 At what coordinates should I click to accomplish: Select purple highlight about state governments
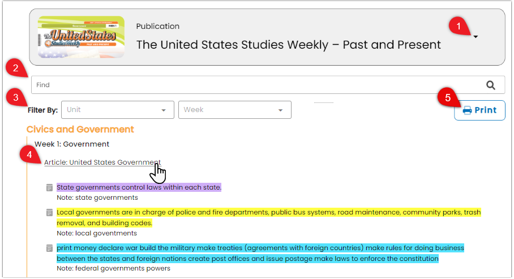point(139,187)
